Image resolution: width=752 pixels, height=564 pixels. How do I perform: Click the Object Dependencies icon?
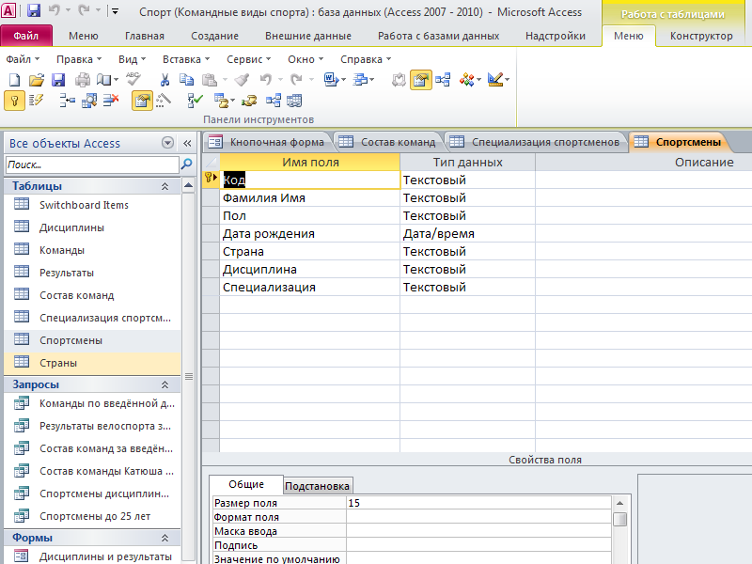294,101
